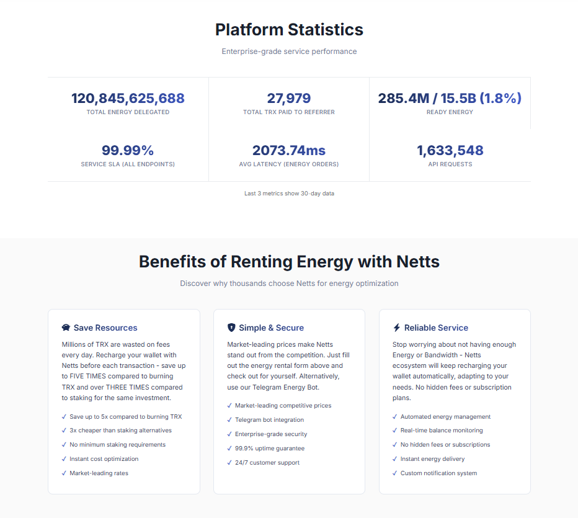
Task: Select the 99.99% Service SLA statistic
Action: [128, 150]
